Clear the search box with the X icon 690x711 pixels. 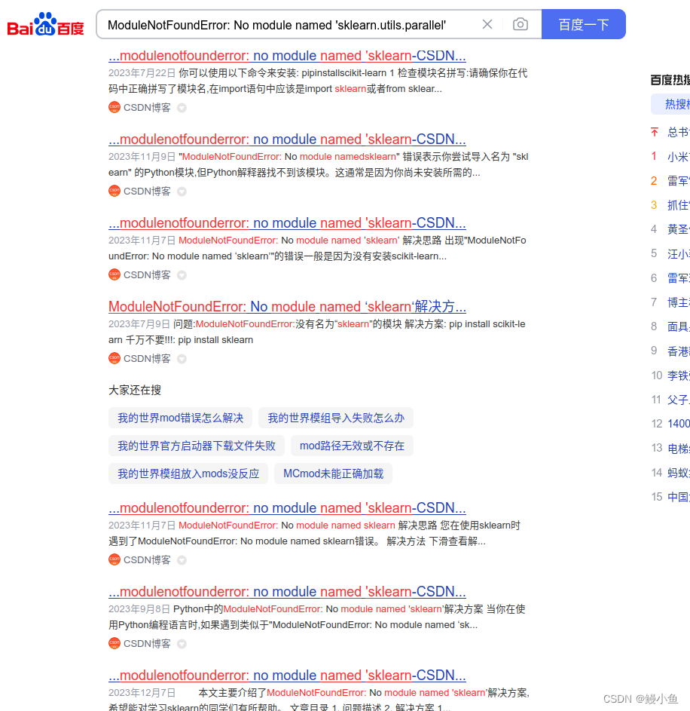487,24
